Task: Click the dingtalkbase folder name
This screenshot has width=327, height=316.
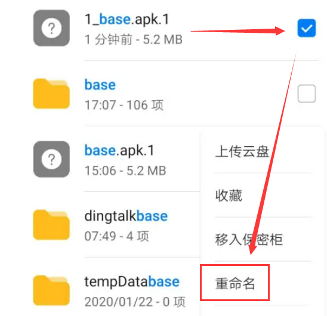Action: 126,216
